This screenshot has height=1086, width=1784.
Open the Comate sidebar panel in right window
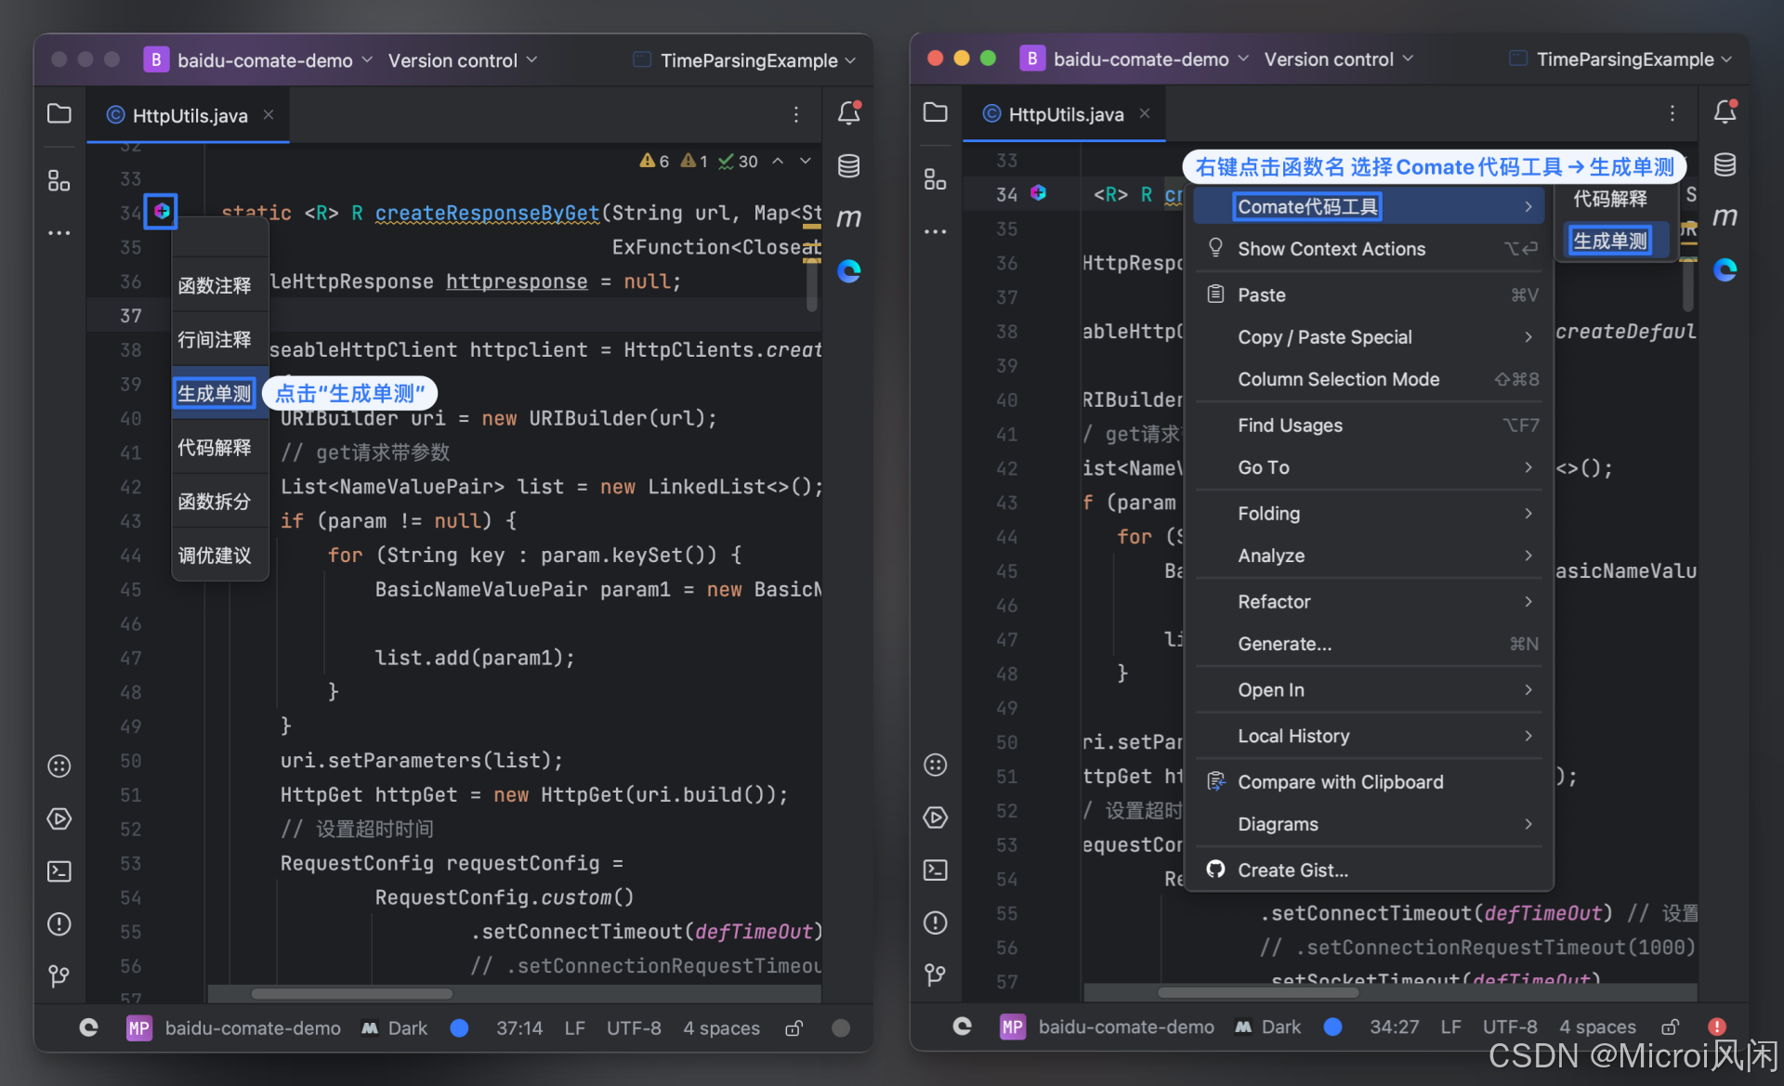coord(1725,270)
